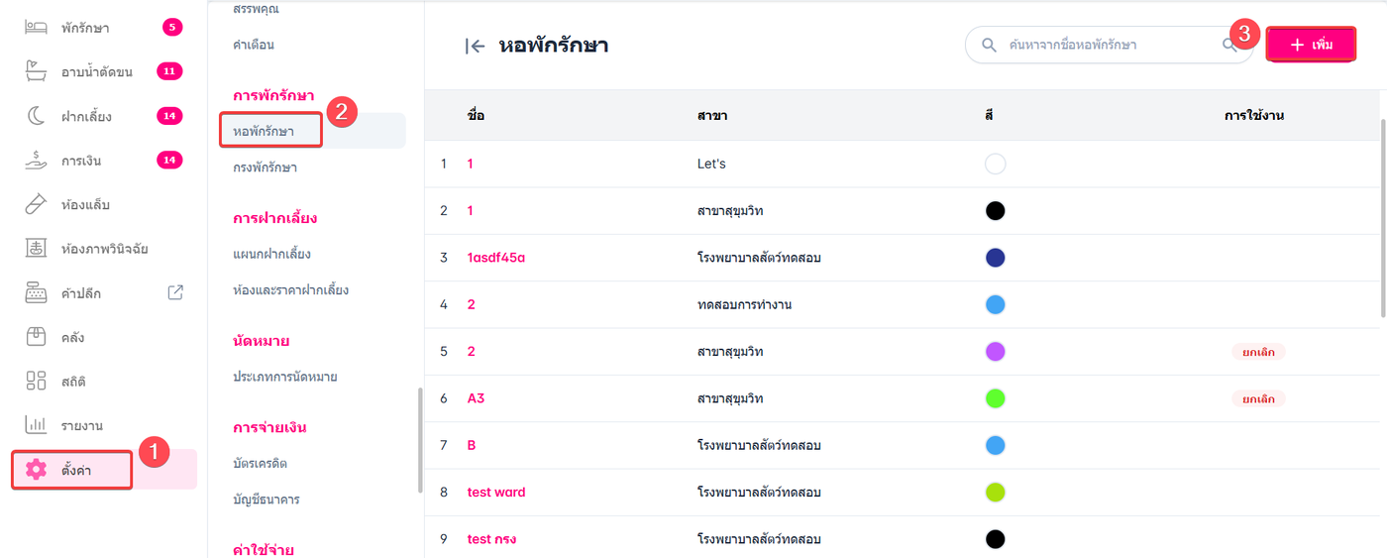Collapse sidebar using the back arrow icon
Screen dimensions: 1387x558
[476, 46]
